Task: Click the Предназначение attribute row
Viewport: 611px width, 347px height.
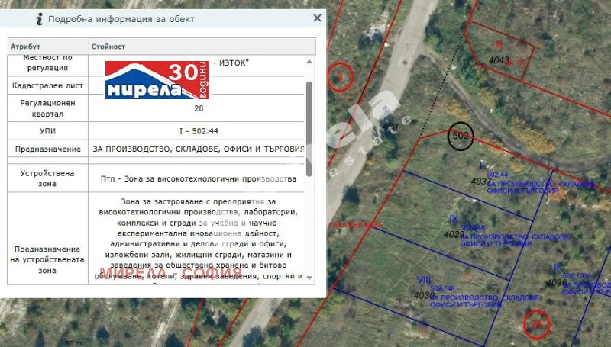Action: click(x=47, y=149)
